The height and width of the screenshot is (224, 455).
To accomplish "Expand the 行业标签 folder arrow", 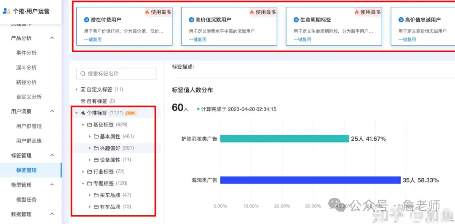I will pos(83,172).
